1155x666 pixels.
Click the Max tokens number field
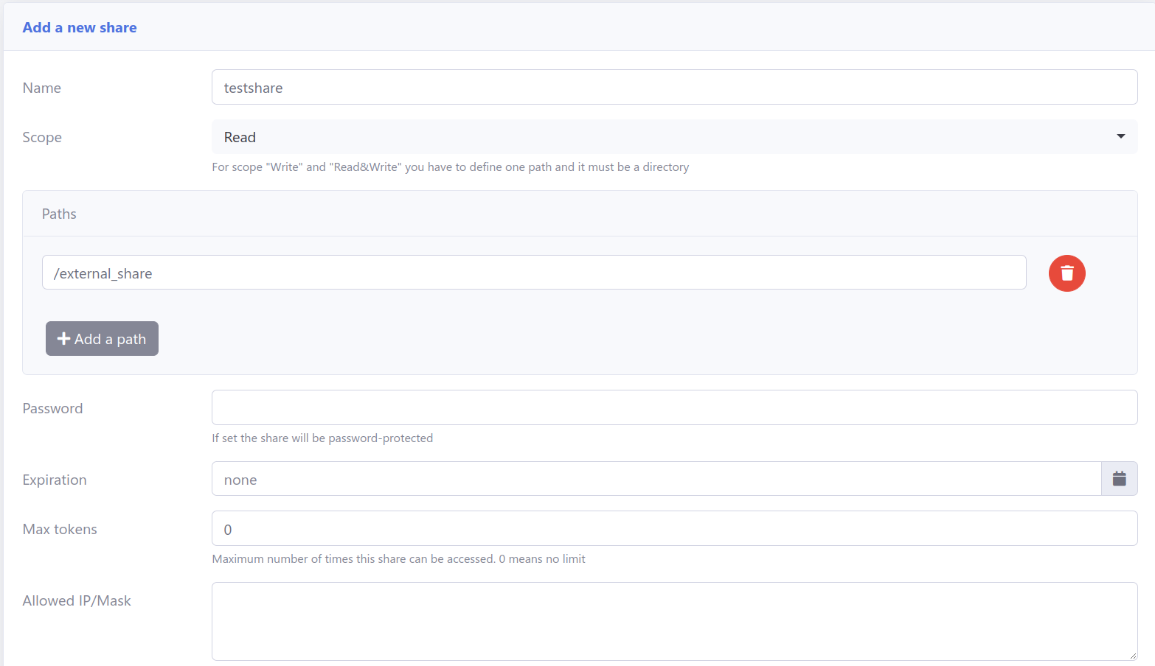click(x=674, y=528)
